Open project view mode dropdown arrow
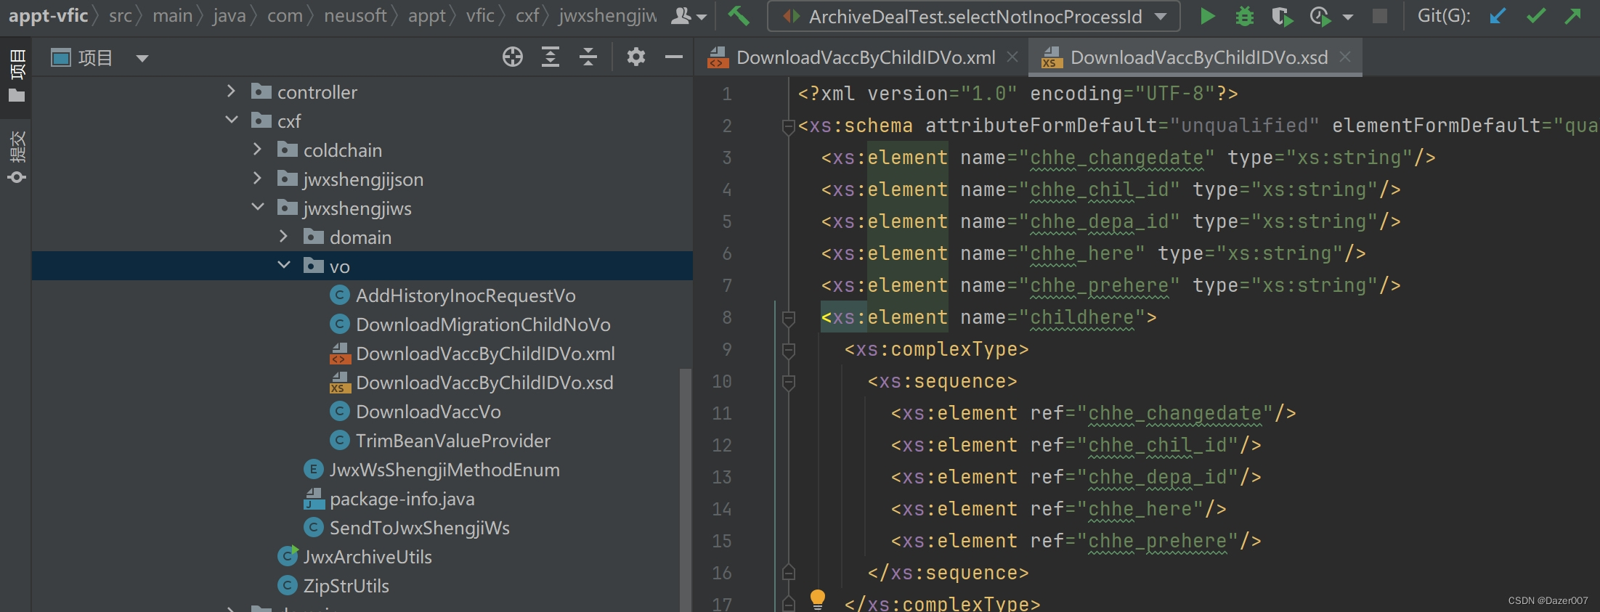 point(142,58)
